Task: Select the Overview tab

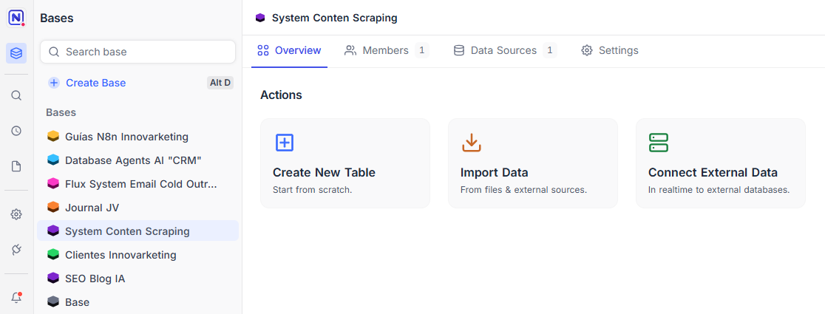Action: [x=289, y=50]
